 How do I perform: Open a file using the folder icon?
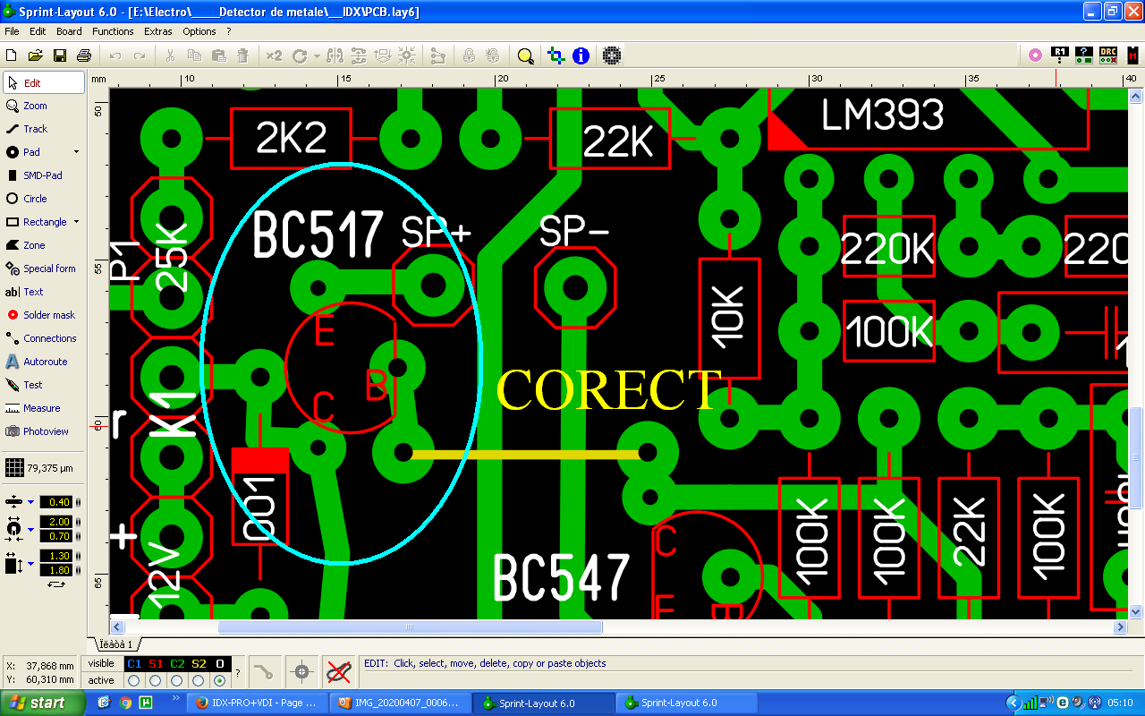click(36, 55)
